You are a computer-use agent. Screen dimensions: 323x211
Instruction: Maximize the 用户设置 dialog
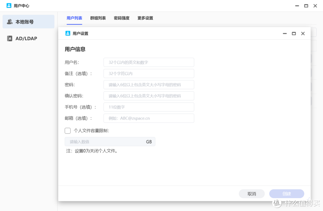point(294,33)
